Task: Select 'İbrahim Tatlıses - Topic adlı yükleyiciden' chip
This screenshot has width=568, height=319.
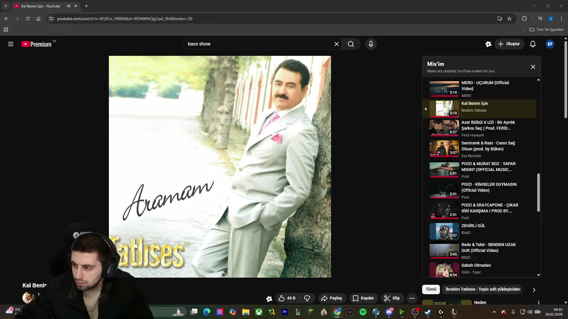Action: pyautogui.click(x=483, y=289)
